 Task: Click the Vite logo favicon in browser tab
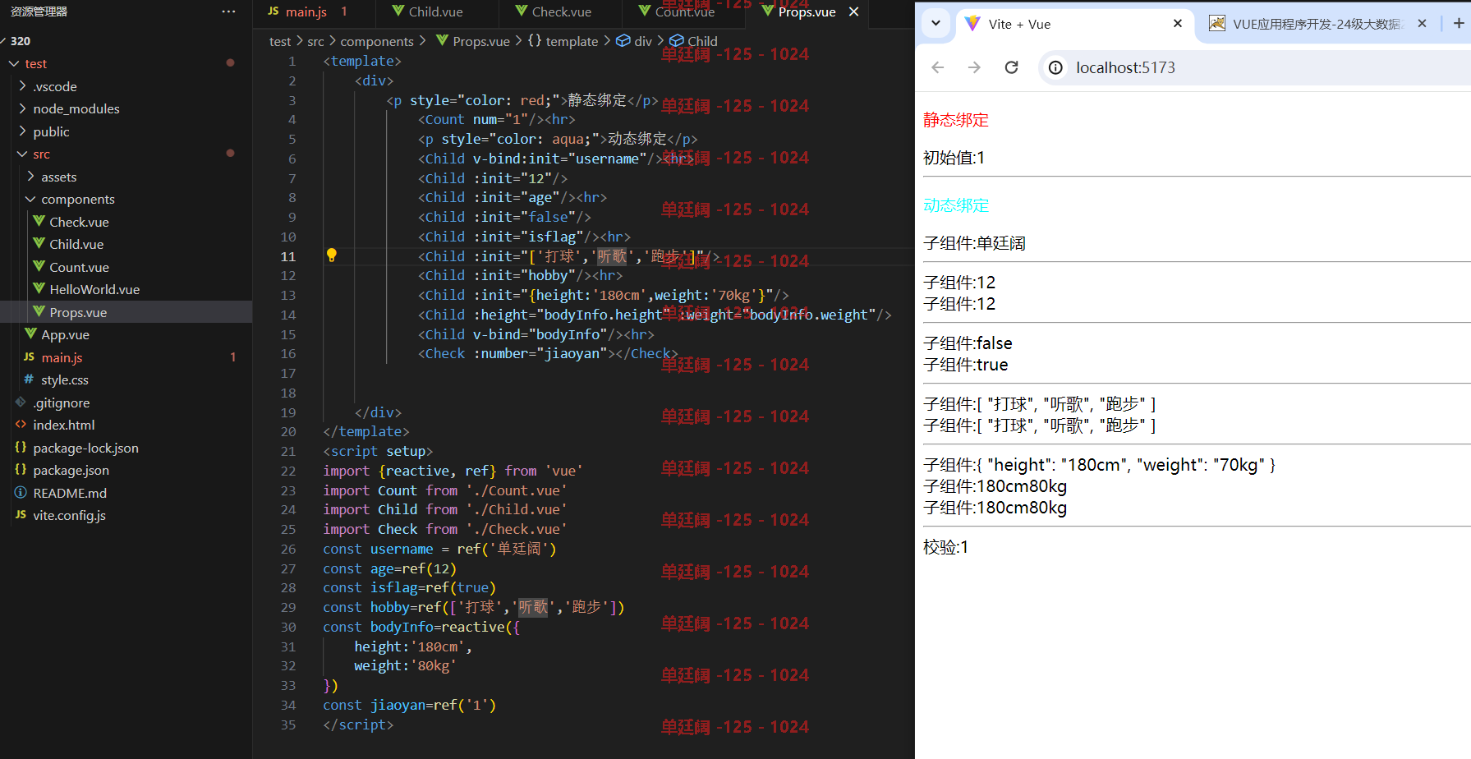click(x=972, y=24)
